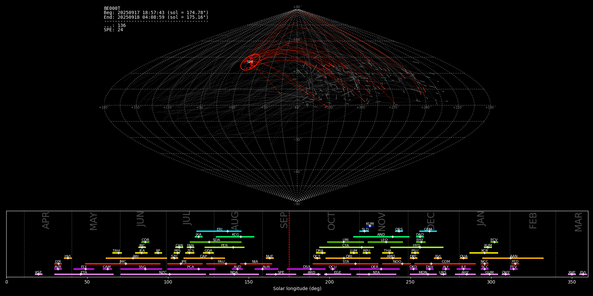Screen dimensions: 593x296
Task: Click the NUE shower label
Action: tap(269, 257)
